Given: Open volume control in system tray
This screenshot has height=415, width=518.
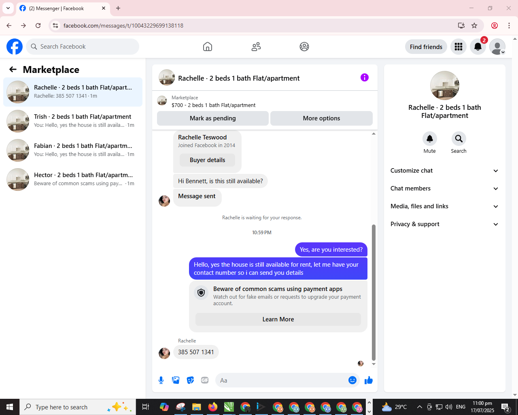Looking at the screenshot, I should pos(449,407).
